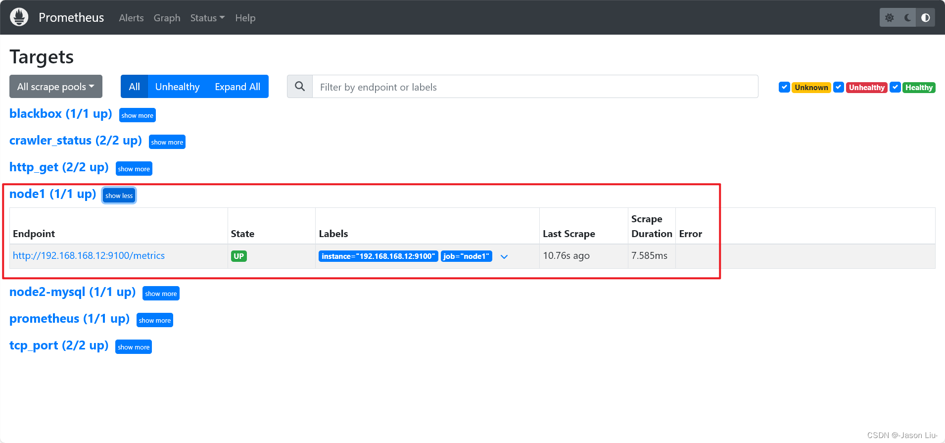Click the blackbox (1/1 up) heading

(x=61, y=114)
